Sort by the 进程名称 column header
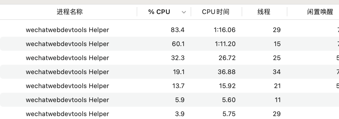Viewport: 339px width, 119px height. click(x=70, y=12)
